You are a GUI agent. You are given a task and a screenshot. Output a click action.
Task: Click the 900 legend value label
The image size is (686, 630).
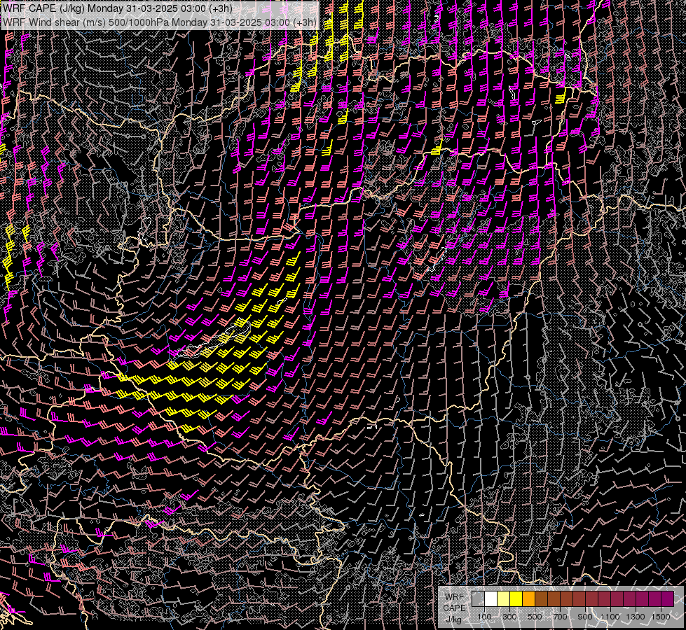[x=585, y=617]
